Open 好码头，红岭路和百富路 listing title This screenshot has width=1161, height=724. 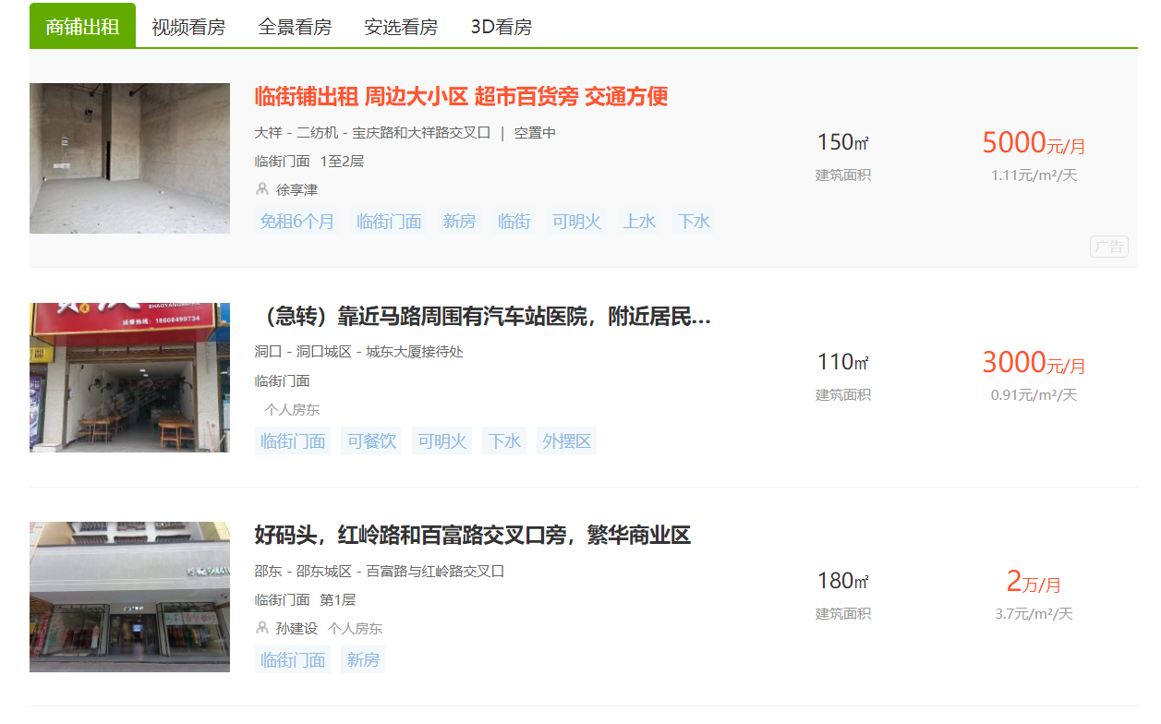[473, 535]
